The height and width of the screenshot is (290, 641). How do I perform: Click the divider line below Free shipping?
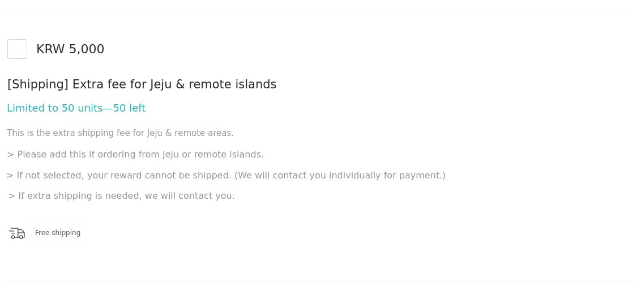[320, 282]
